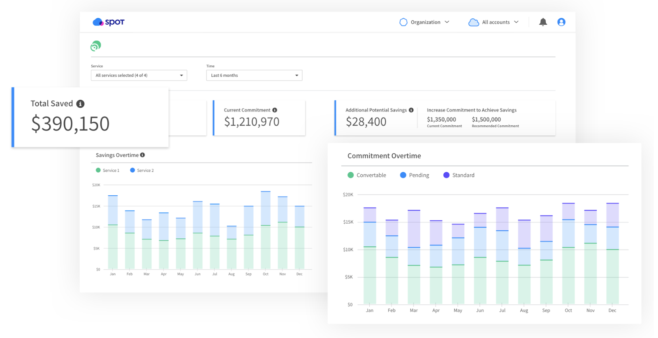
Task: Click the Additional Potential Savings info icon
Action: (411, 110)
